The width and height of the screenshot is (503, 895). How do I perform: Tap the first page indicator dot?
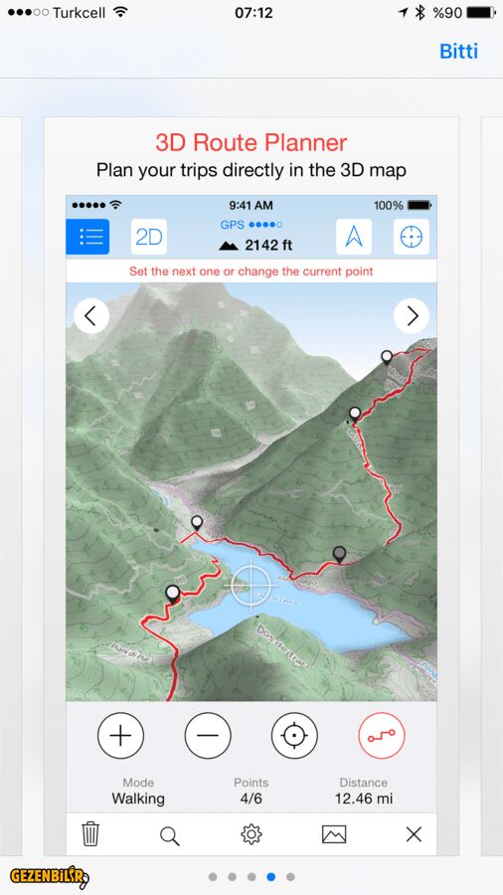(213, 877)
